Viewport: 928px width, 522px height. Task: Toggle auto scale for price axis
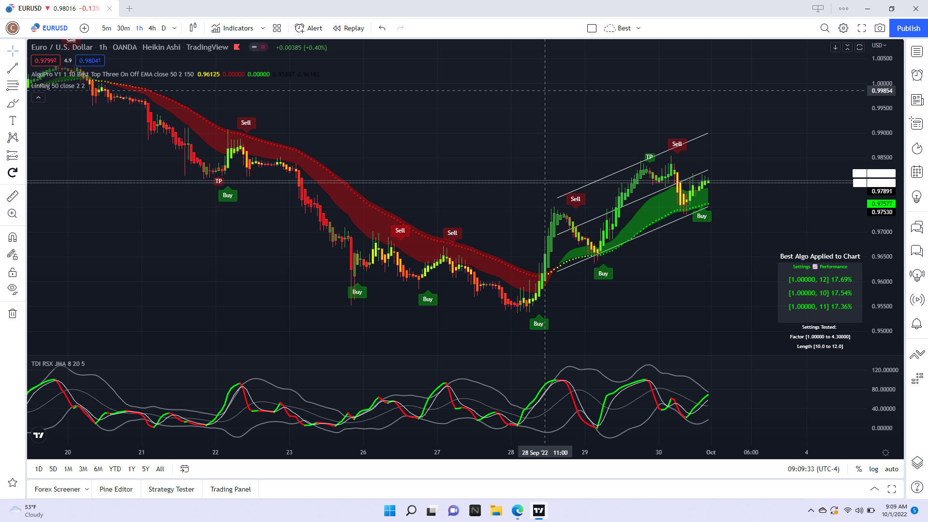click(x=891, y=469)
